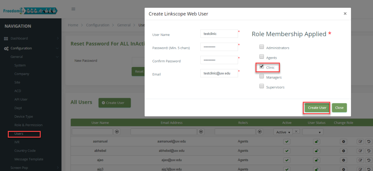Clear the Active filter with X icon
Viewport: 373px width, 171px height.
pyautogui.click(x=296, y=131)
